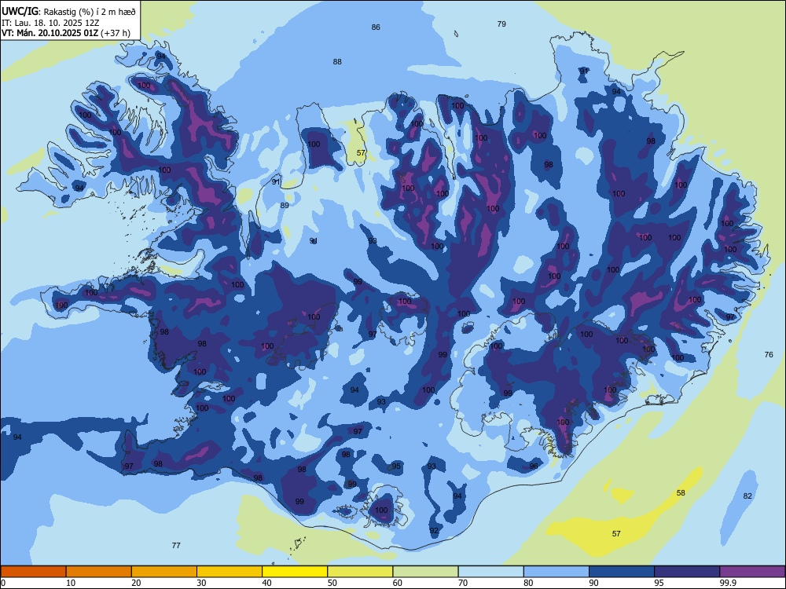Select the '89' humidity value on the map
Image resolution: width=786 pixels, height=589 pixels.
click(285, 205)
